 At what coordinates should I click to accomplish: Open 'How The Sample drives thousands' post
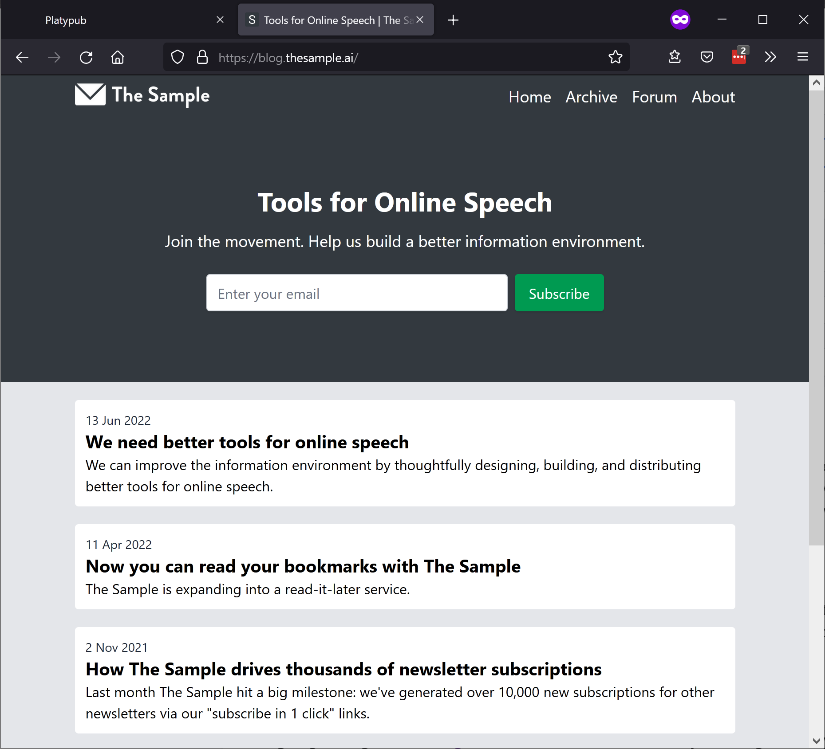[343, 669]
